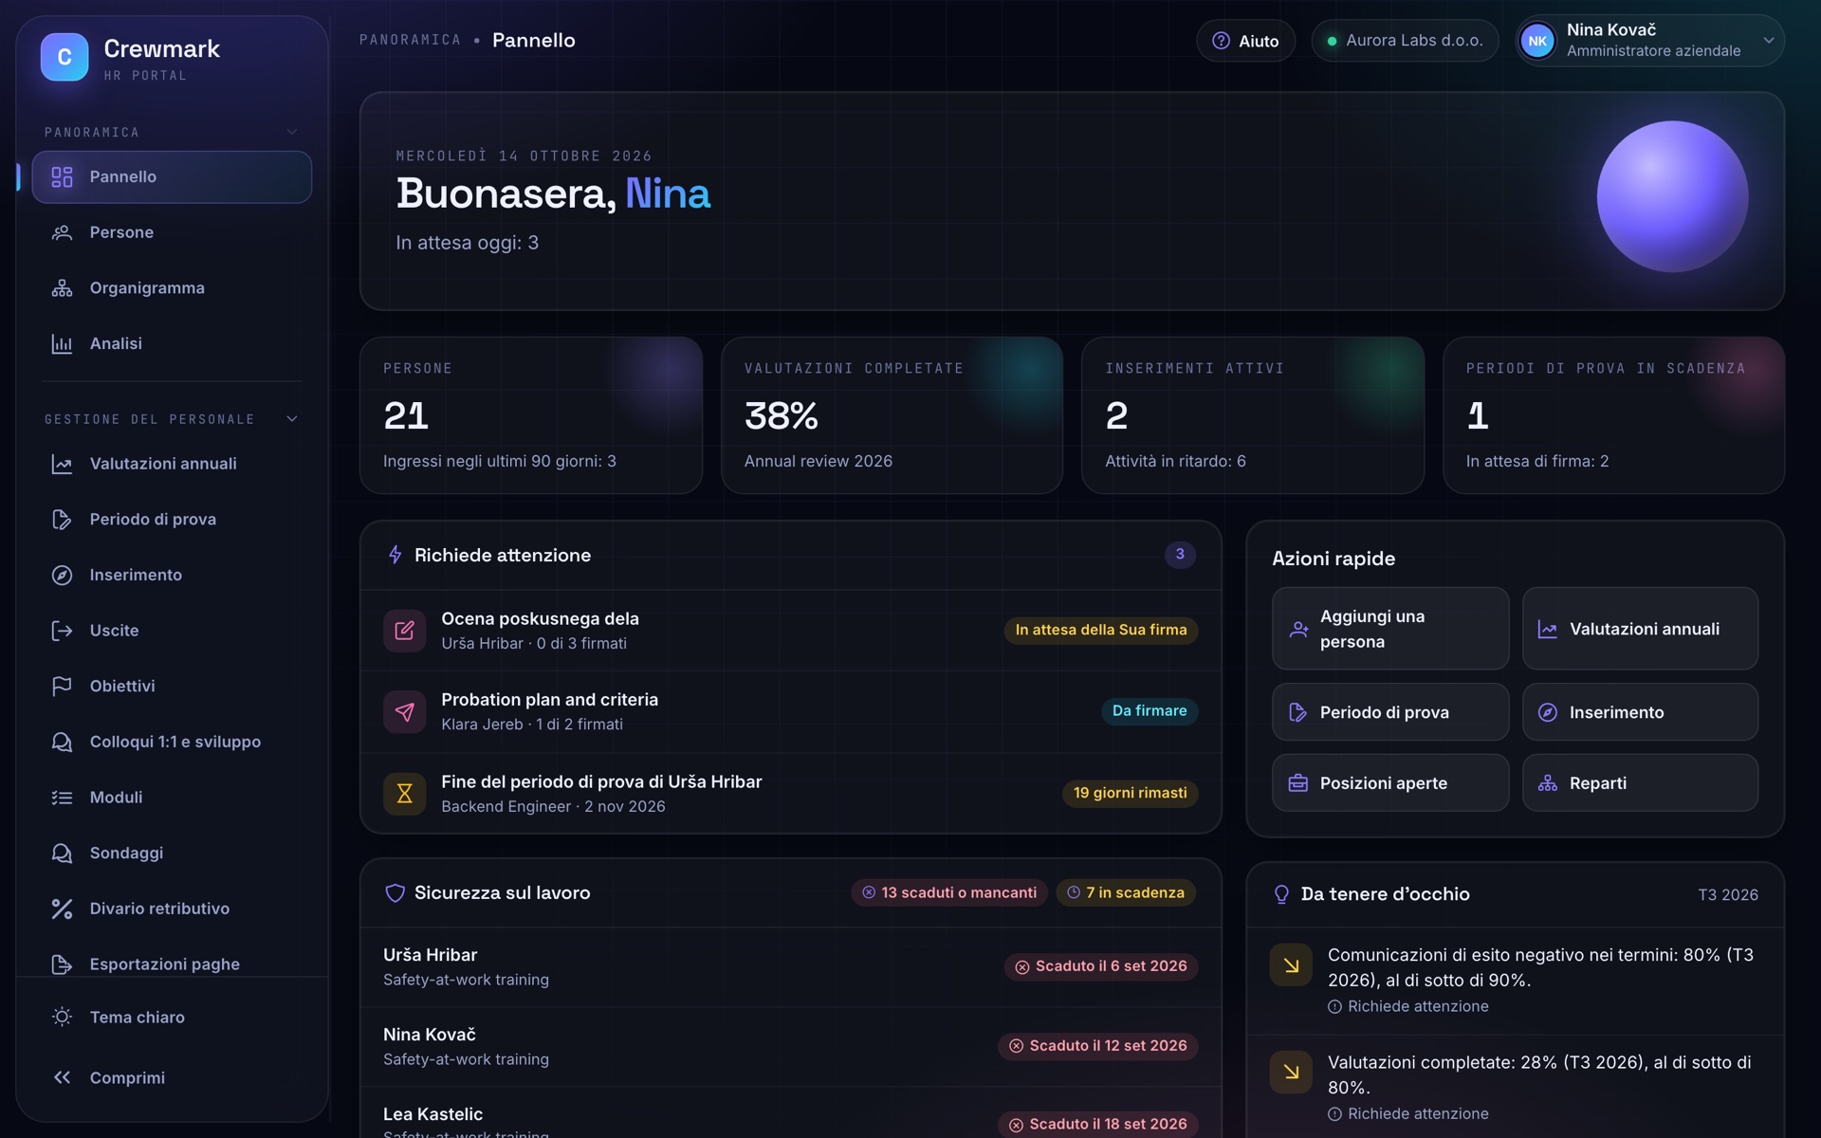Click the Valutazioni annuali quick action button

1640,629
